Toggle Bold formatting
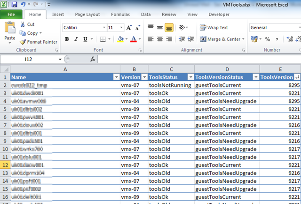 click(67, 39)
